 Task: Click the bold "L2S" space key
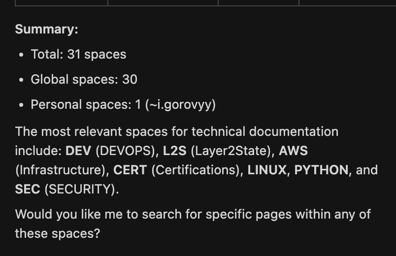pyautogui.click(x=175, y=150)
